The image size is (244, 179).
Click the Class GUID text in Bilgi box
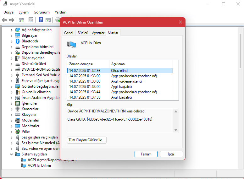110,119
